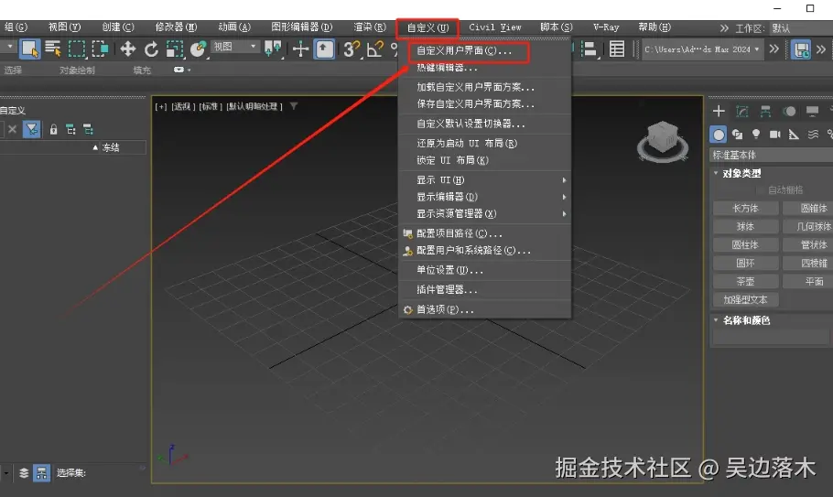Expand the 显示编辑器(D) submenu
Screen dimensions: 833x497
(484, 197)
